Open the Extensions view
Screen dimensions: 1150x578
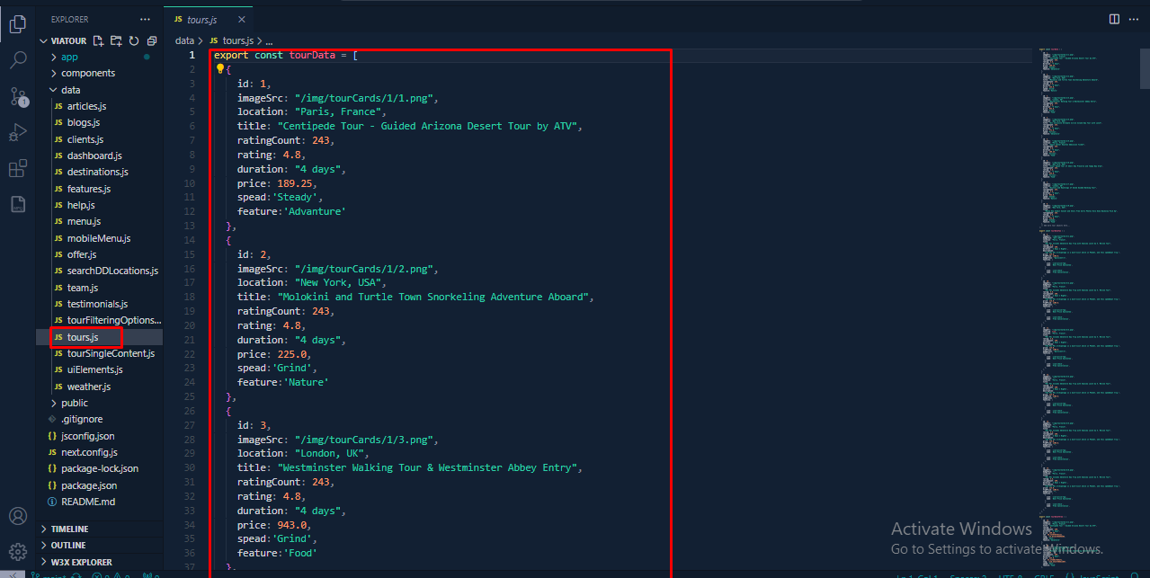tap(18, 169)
